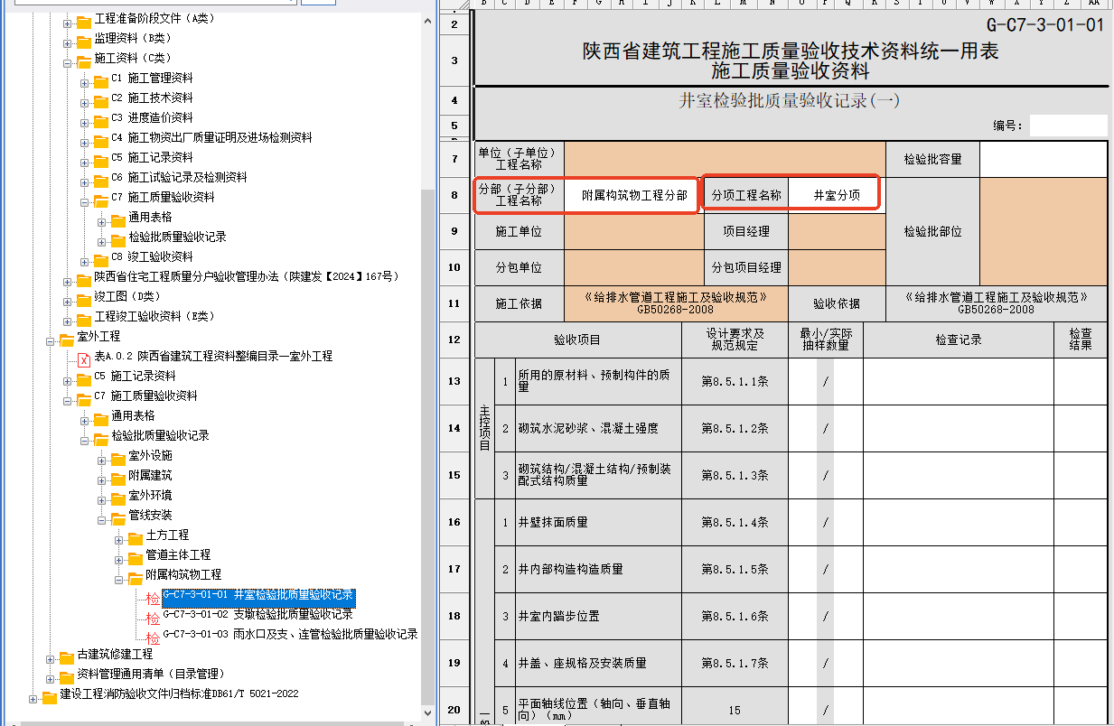Click the red X icon beside 表A.0.2 目录

point(84,358)
